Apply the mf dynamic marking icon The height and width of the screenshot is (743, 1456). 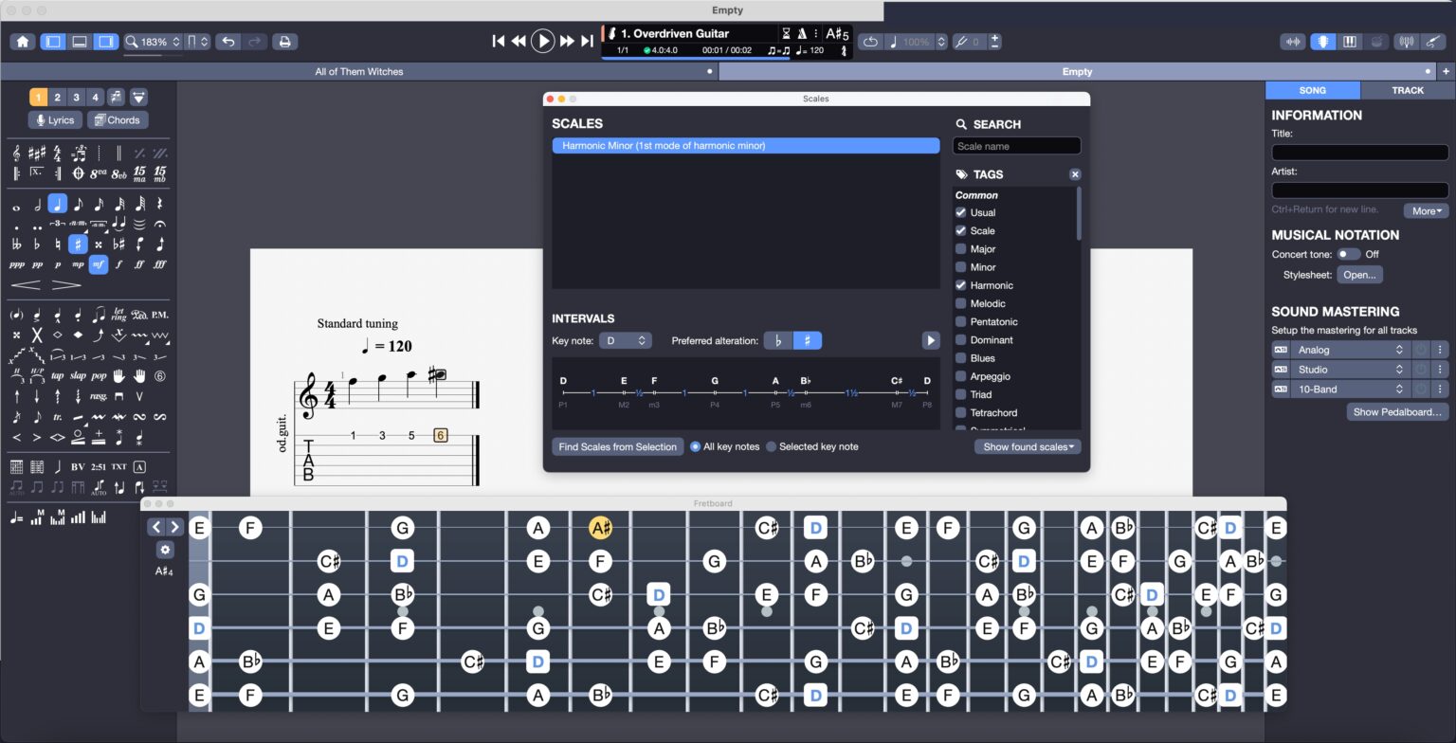click(97, 264)
